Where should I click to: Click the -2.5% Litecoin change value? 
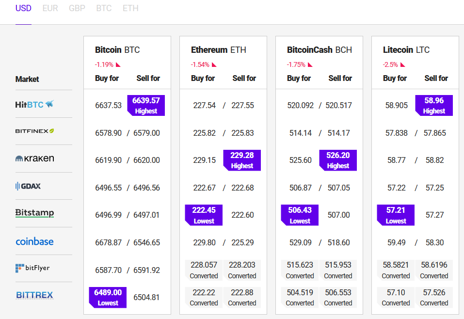(x=390, y=64)
